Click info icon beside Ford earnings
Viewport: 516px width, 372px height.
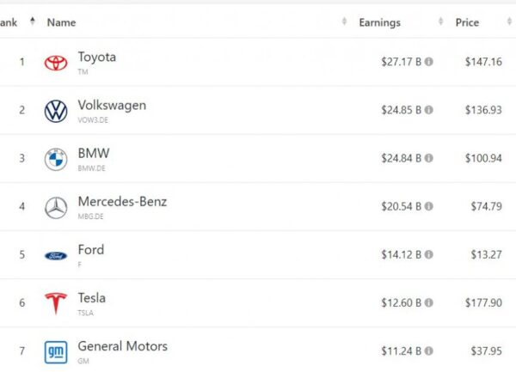click(429, 254)
